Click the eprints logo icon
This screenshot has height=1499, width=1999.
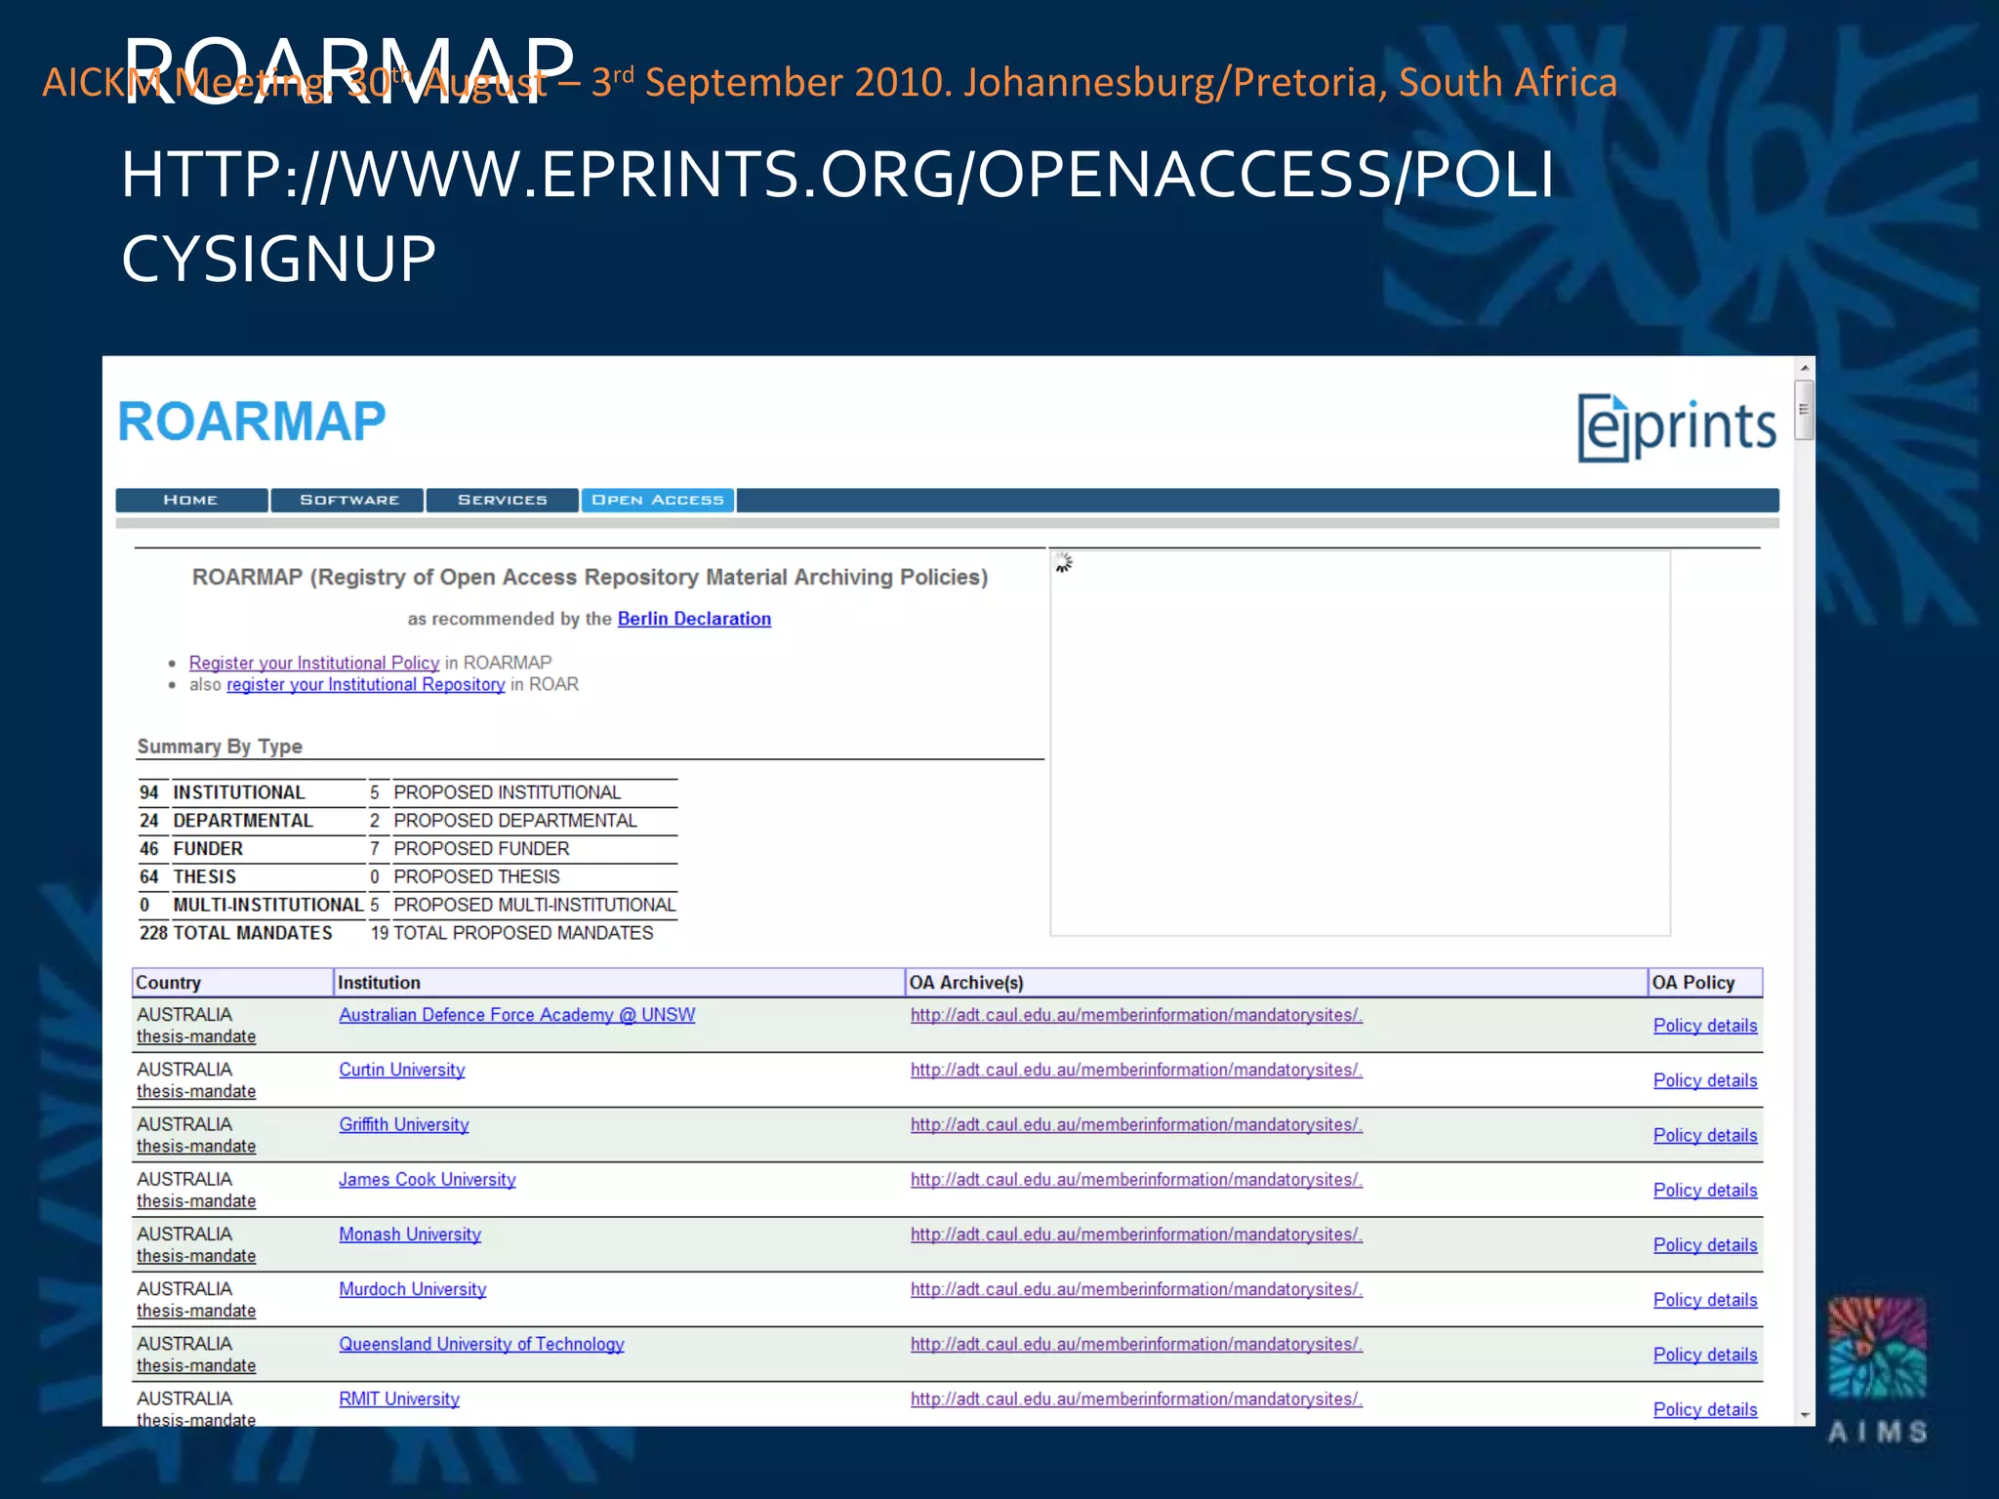pos(1676,427)
